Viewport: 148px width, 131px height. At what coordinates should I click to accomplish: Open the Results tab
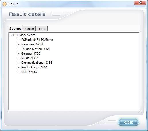pyautogui.click(x=29, y=29)
